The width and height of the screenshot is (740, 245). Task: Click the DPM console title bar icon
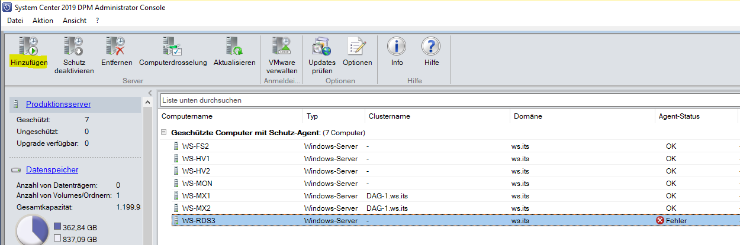[7, 7]
